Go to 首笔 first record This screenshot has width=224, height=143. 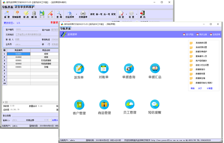[x=92, y=14]
